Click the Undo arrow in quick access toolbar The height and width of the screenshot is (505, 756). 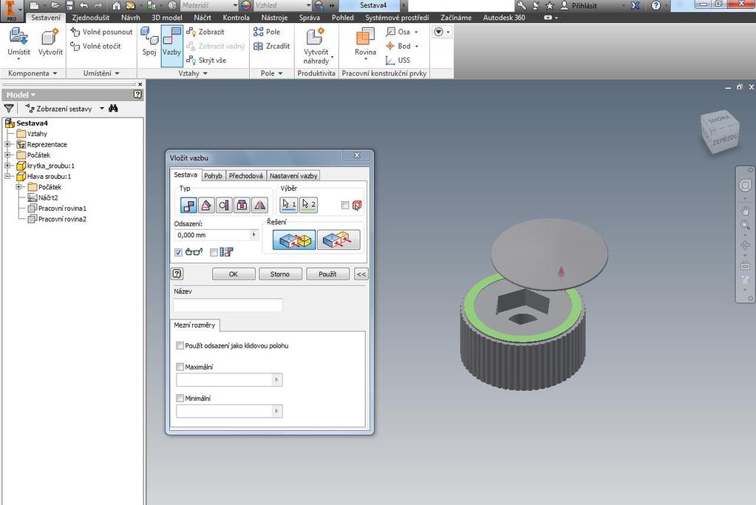[84, 6]
